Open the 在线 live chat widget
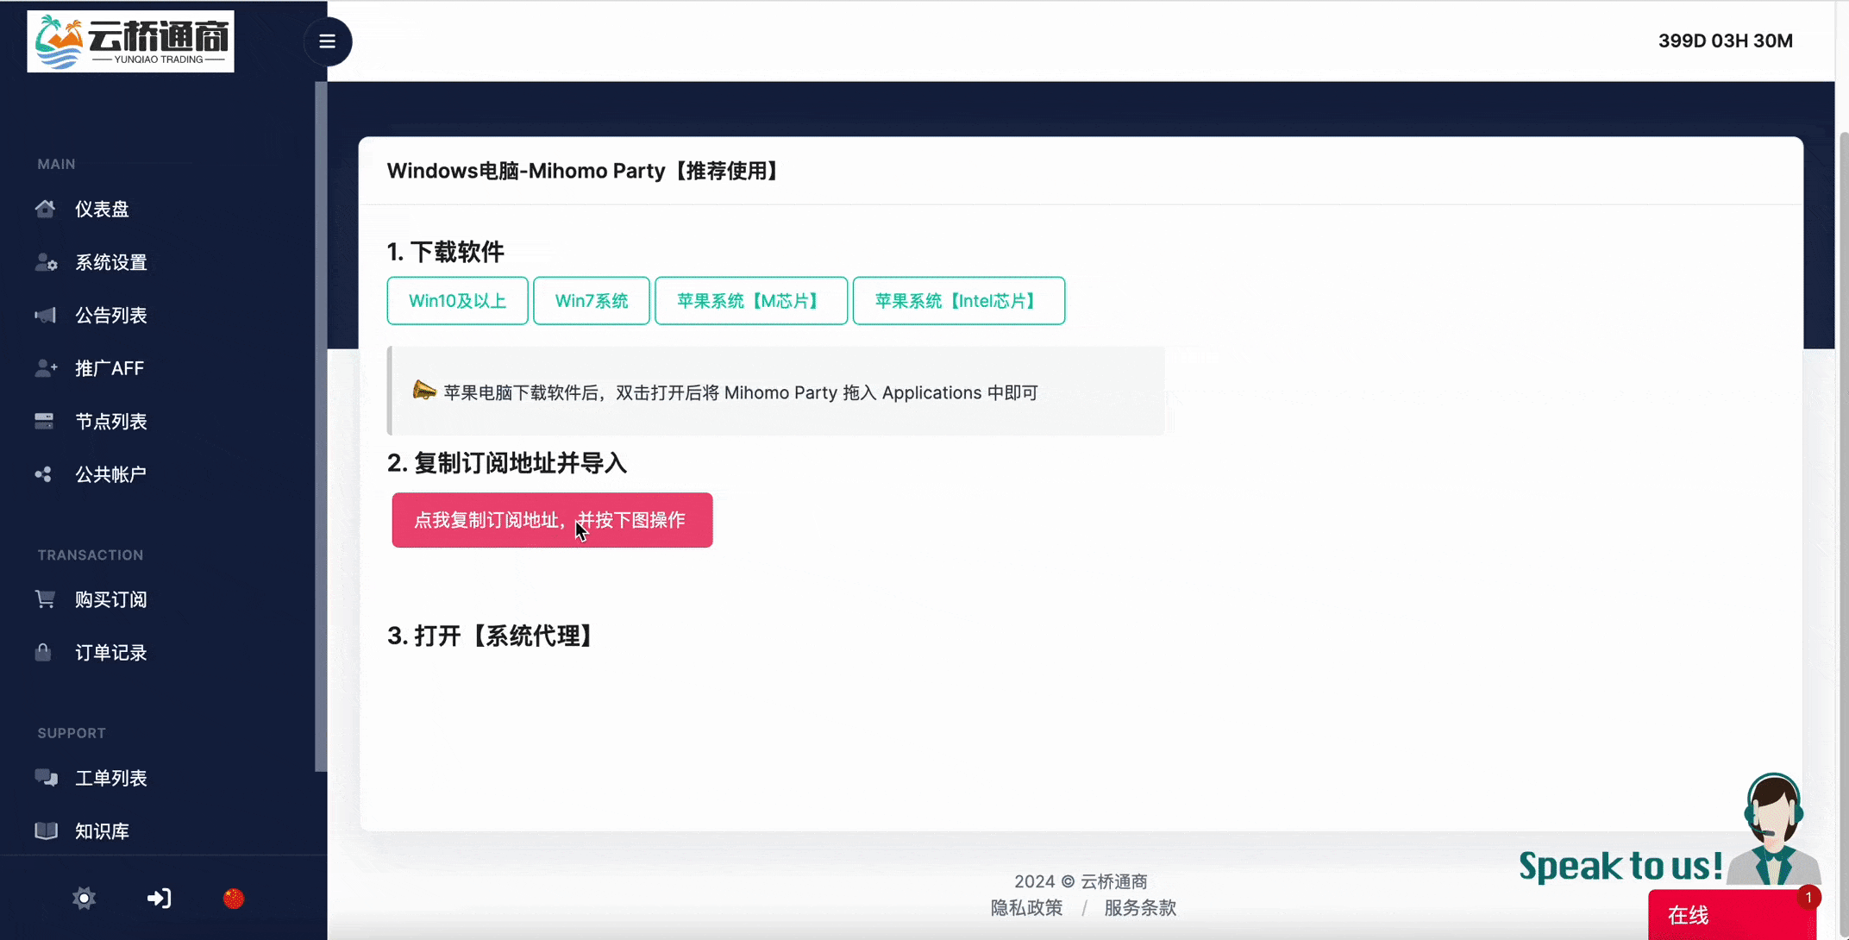The height and width of the screenshot is (940, 1849). click(x=1732, y=914)
